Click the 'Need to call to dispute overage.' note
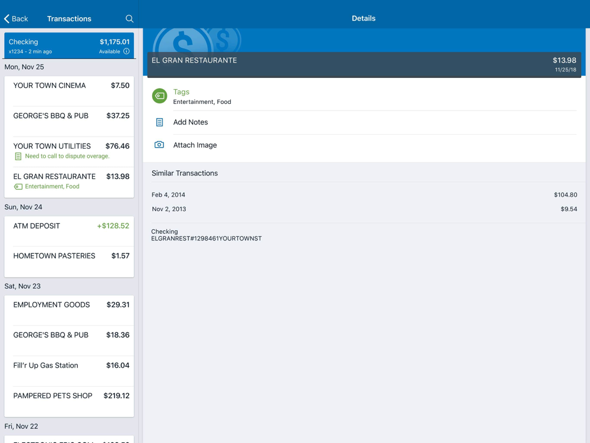The image size is (590, 443). pos(67,156)
